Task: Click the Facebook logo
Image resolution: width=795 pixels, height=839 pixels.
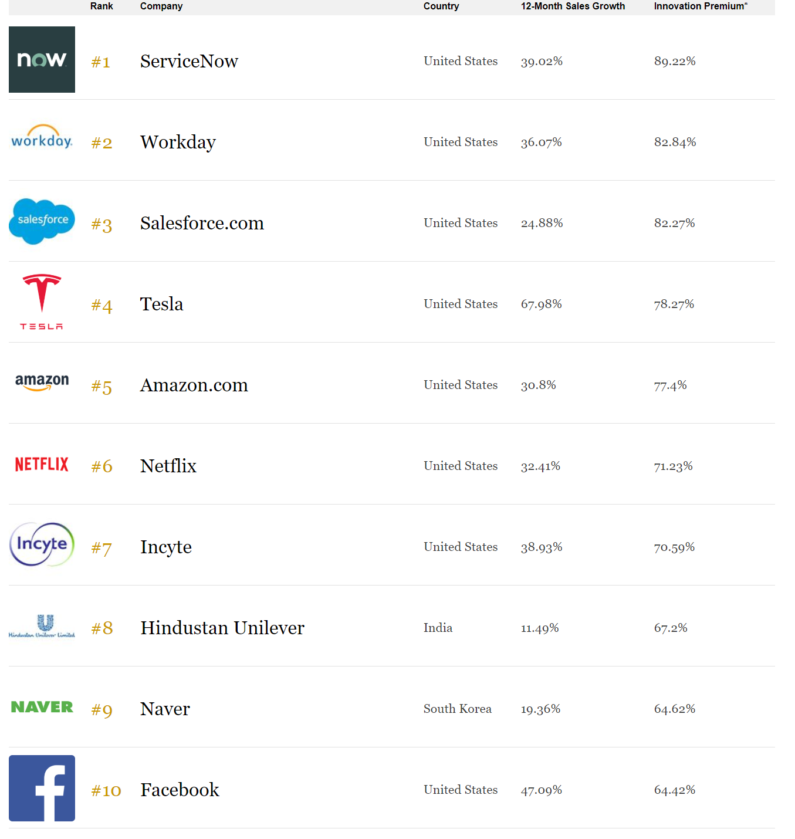Action: tap(42, 788)
